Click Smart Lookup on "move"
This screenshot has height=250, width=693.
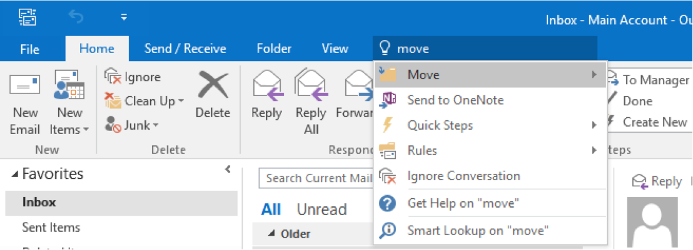point(490,229)
